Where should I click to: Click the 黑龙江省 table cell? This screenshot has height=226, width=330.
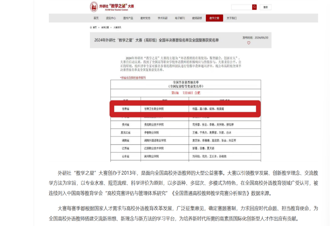point(126,133)
